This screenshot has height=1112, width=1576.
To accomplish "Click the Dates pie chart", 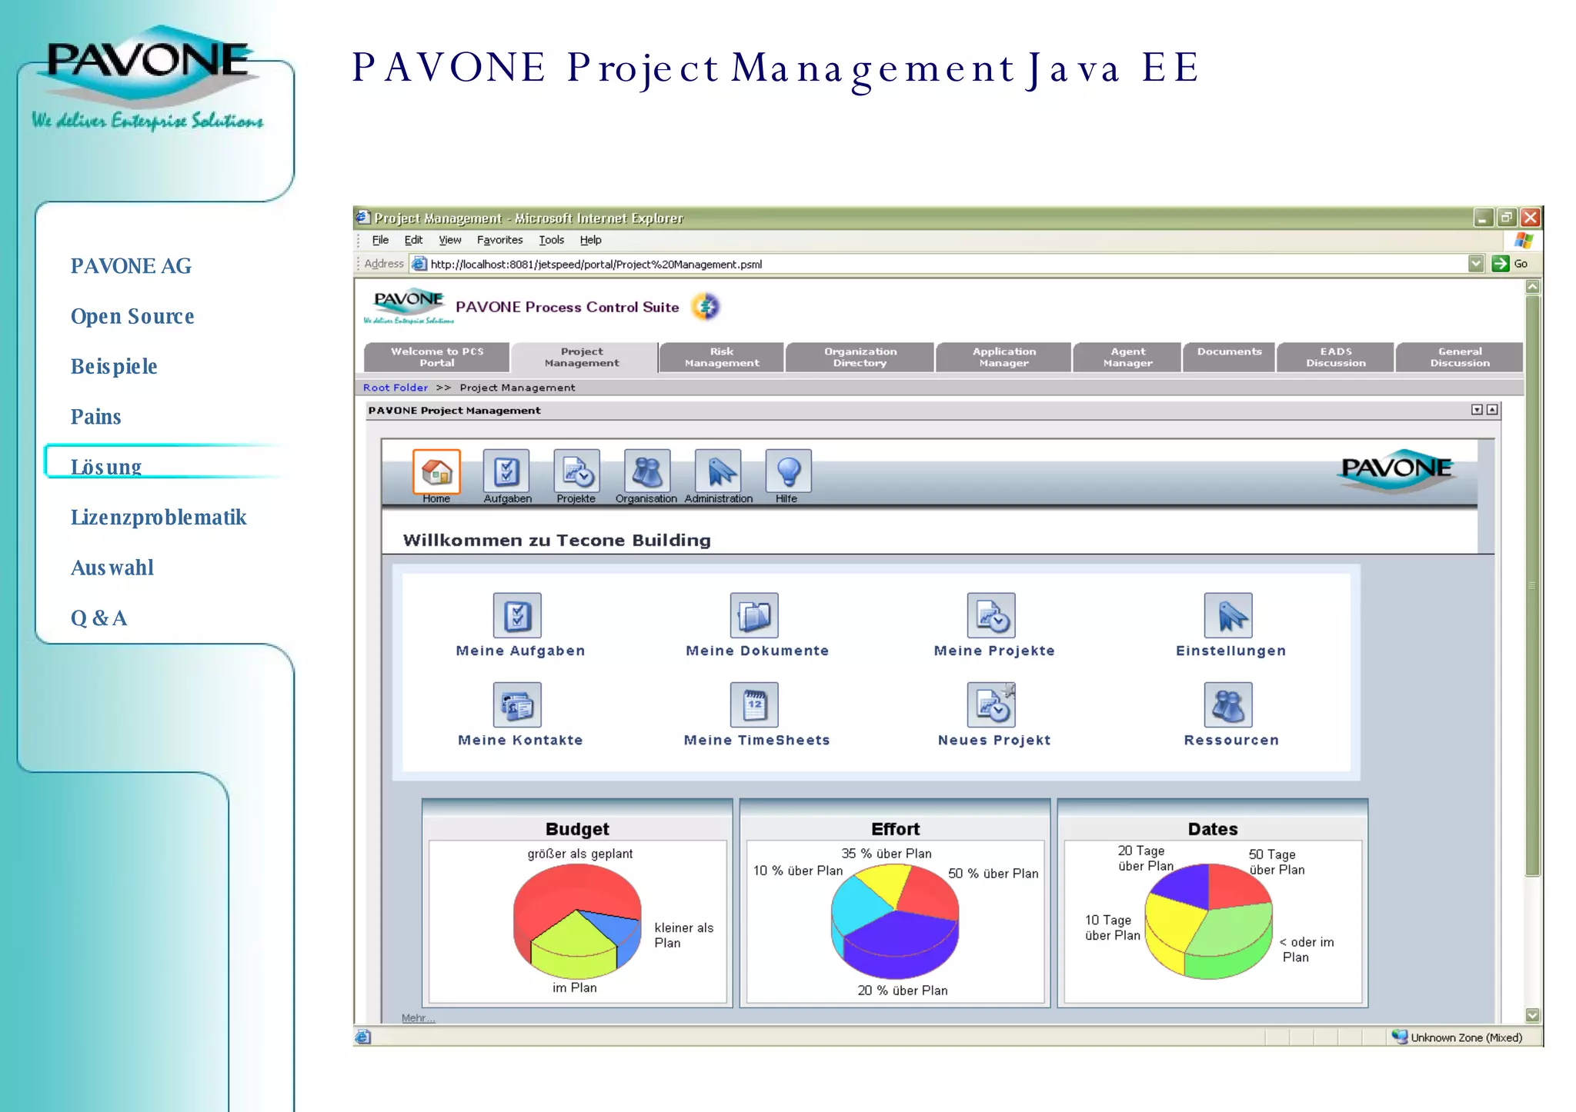I will [1208, 921].
